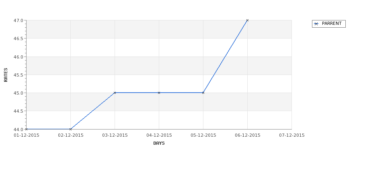Click the DAYS axis title
The width and height of the screenshot is (392, 172).
click(159, 143)
